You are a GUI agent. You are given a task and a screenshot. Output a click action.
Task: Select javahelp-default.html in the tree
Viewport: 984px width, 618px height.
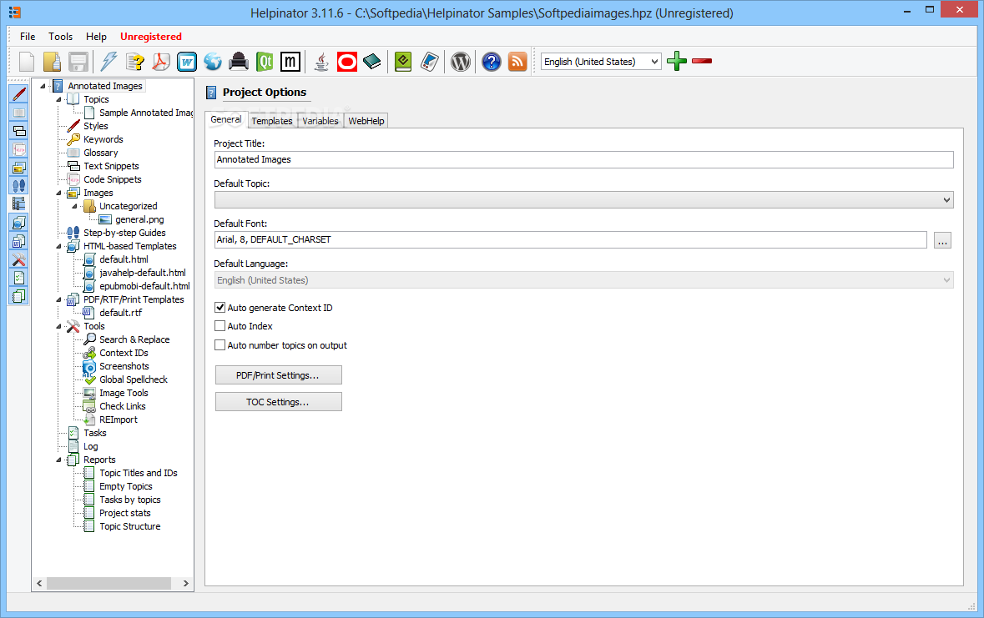(143, 273)
